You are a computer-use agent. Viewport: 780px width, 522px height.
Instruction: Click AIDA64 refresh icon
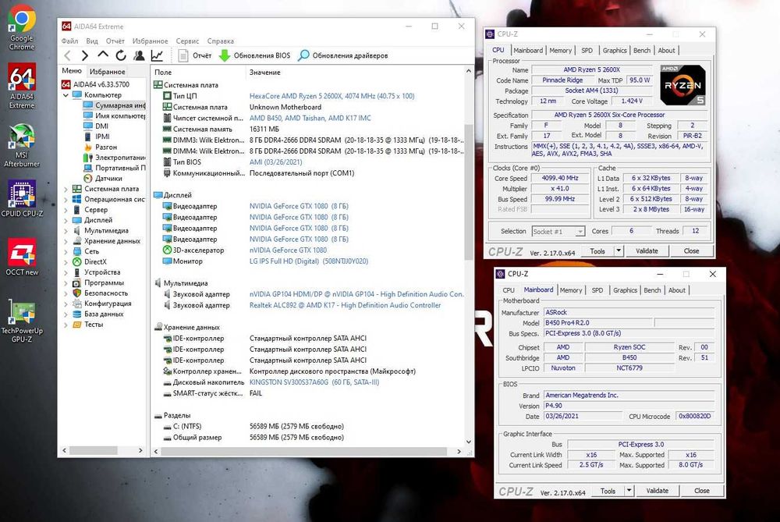tap(121, 55)
